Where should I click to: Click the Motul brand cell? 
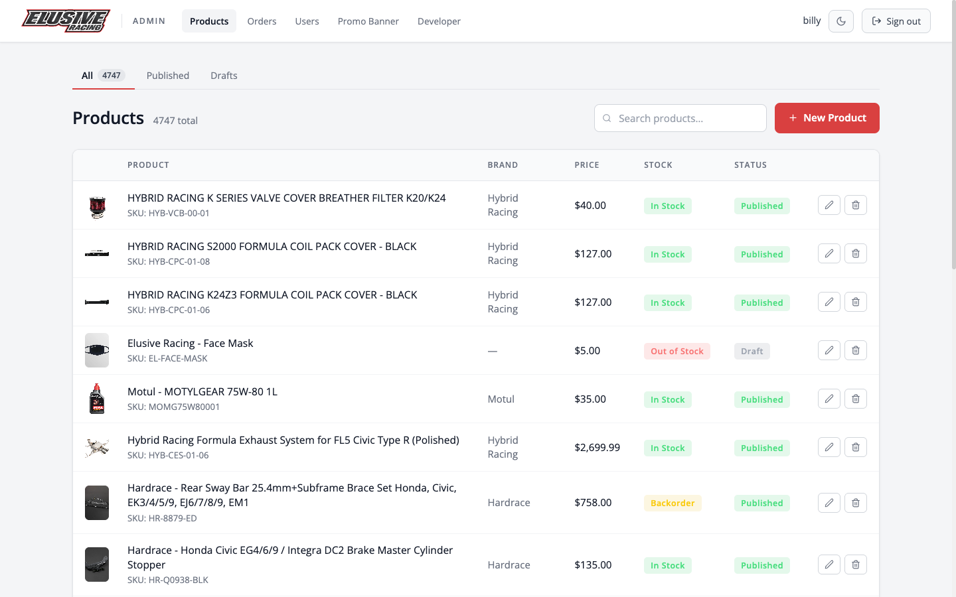501,399
